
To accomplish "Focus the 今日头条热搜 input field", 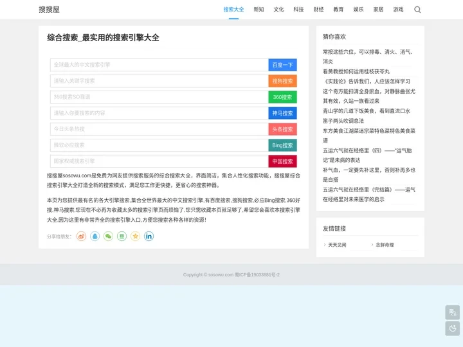I will click(x=159, y=129).
